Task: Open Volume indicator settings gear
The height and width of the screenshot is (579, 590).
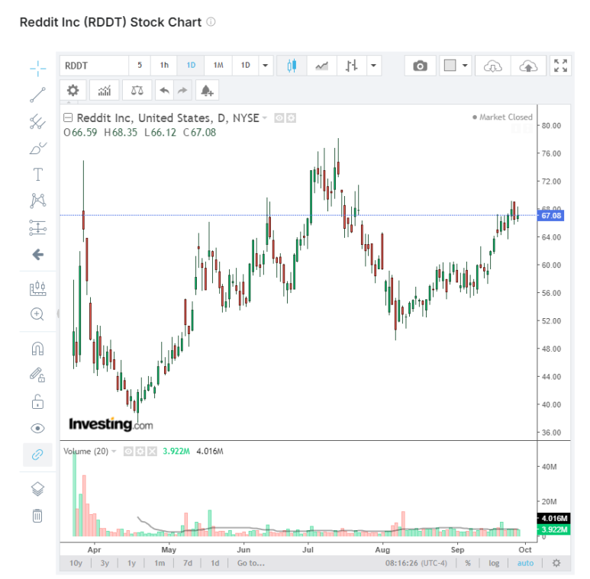Action: tap(140, 451)
